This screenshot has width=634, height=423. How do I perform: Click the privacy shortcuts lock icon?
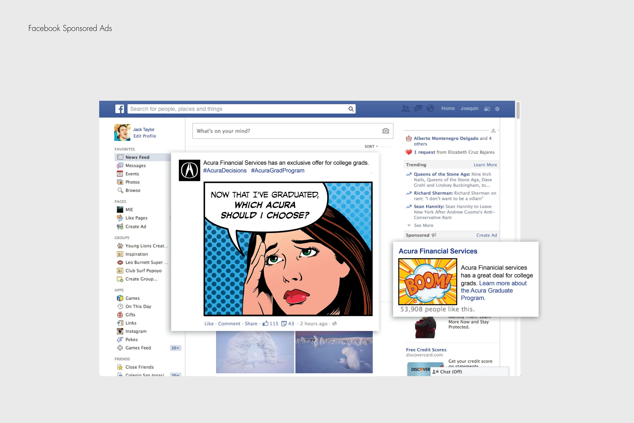(487, 109)
